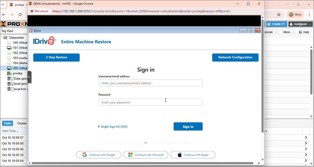
Task: Switch to the Cluster log tab
Action: click(x=22, y=123)
